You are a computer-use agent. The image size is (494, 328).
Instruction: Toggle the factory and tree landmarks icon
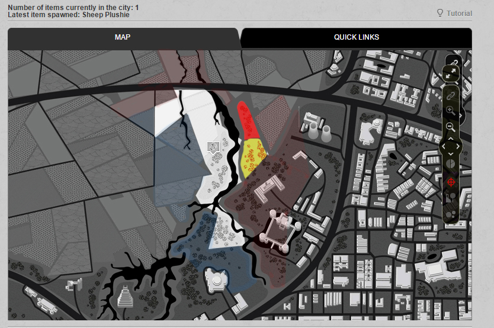pos(451,198)
